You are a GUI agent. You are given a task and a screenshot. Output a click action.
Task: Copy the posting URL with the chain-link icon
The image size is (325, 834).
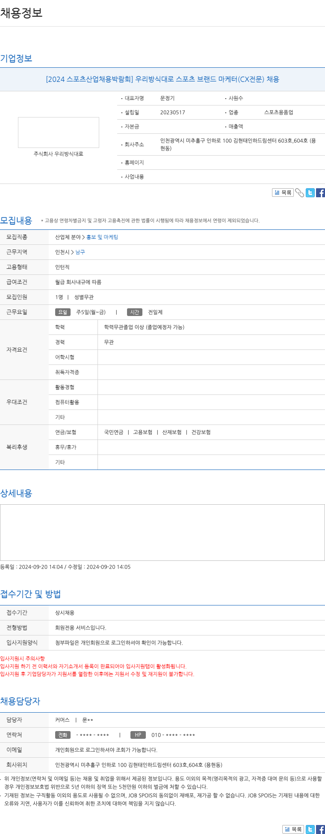coord(300,193)
